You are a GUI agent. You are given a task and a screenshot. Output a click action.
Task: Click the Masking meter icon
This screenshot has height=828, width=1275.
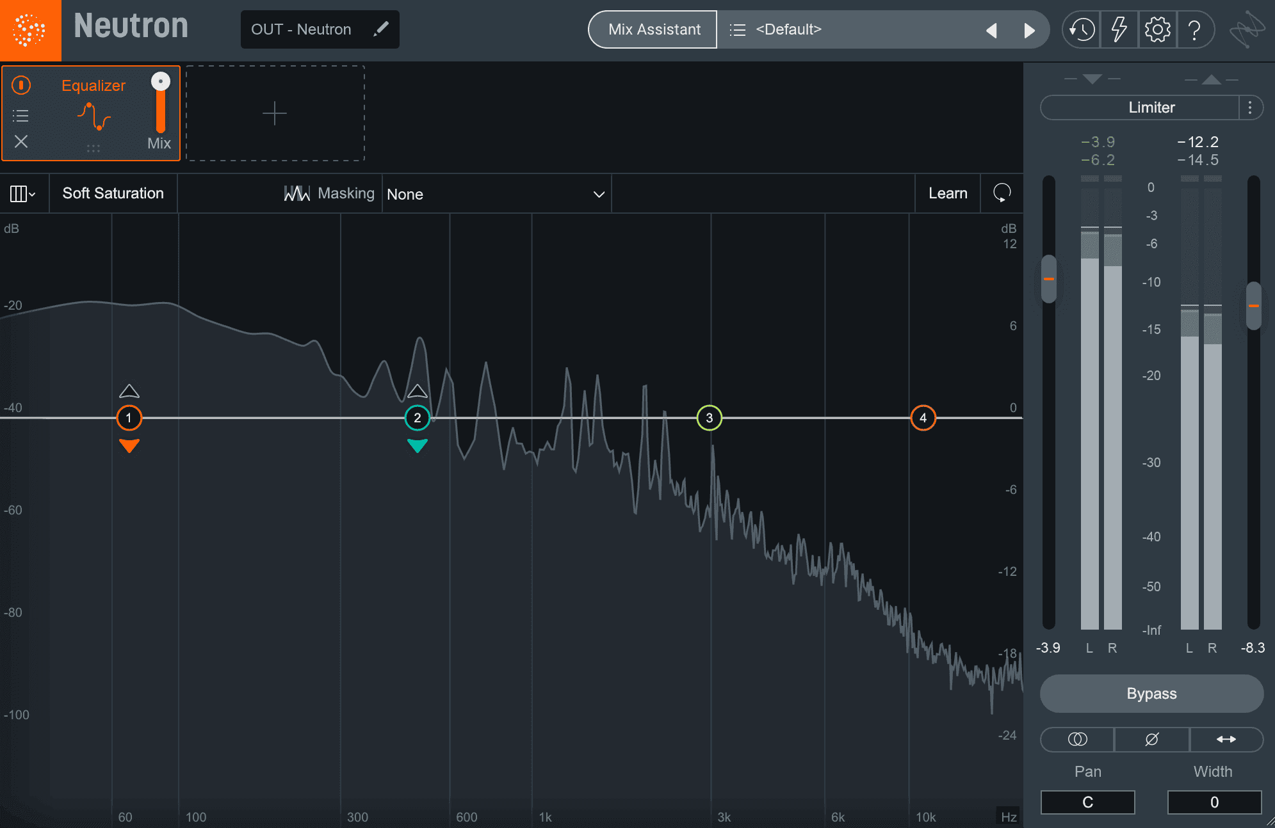click(x=297, y=193)
